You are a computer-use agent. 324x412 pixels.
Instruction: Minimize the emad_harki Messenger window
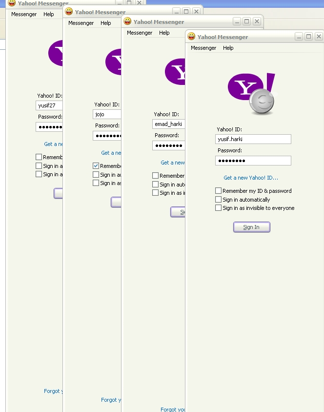(x=237, y=21)
